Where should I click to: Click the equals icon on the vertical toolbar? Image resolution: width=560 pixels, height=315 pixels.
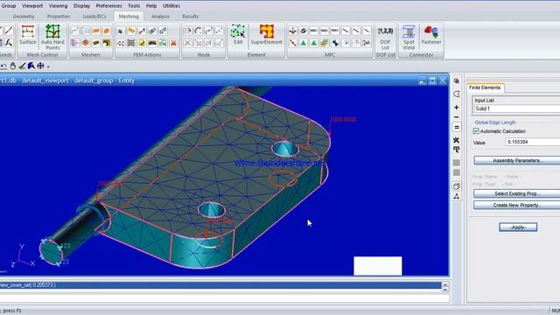coord(457,127)
